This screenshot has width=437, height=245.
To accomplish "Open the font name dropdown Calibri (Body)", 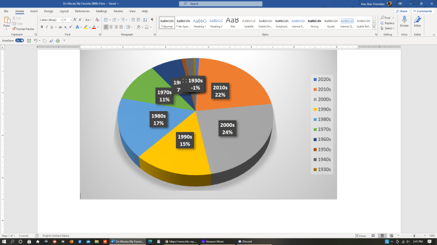I will pyautogui.click(x=50, y=20).
